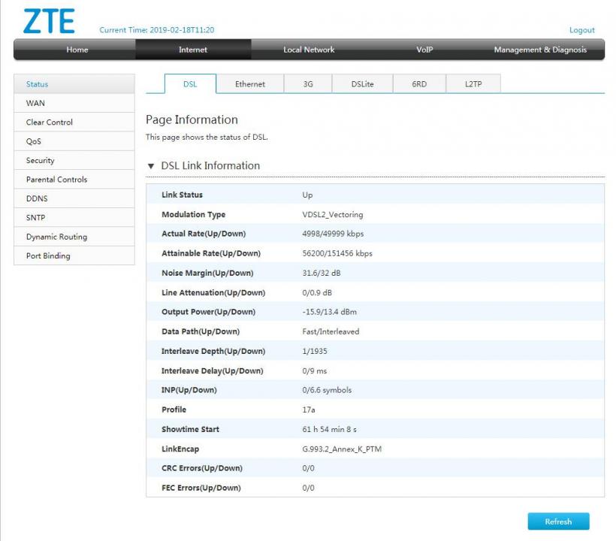Collapse the DSL Link Information section
The height and width of the screenshot is (541, 616).
(x=151, y=166)
